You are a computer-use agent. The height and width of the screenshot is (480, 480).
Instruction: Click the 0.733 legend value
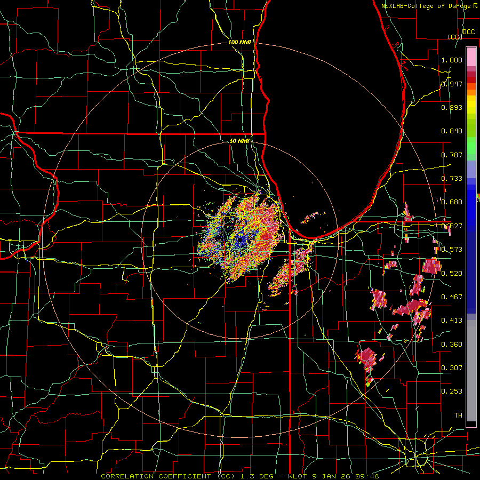pyautogui.click(x=452, y=179)
